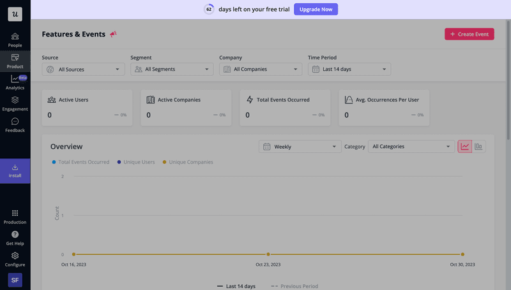Expand the All Segments dropdown
The image size is (511, 290).
(172, 69)
